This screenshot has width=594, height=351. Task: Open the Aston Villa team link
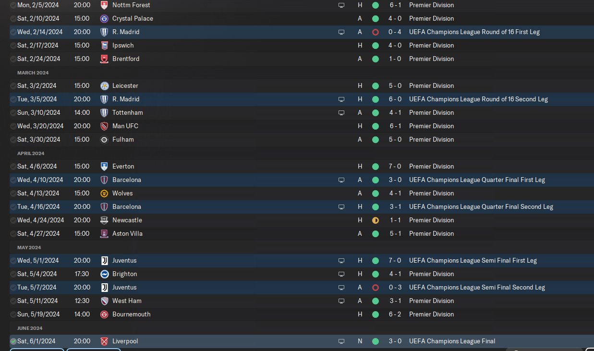(x=127, y=233)
